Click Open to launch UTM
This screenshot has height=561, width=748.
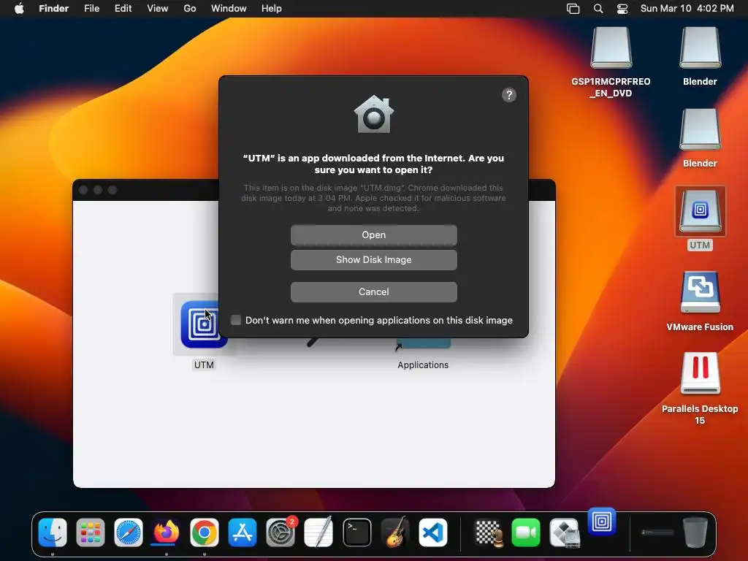(373, 234)
